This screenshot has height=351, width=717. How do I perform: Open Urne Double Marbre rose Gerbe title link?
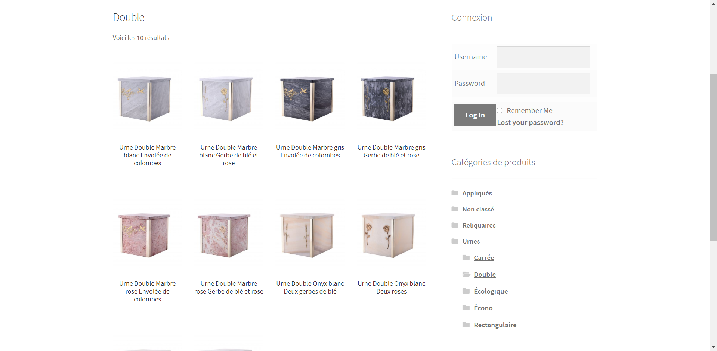(229, 287)
